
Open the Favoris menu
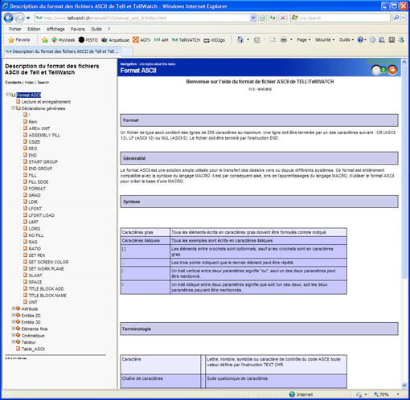coord(78,29)
